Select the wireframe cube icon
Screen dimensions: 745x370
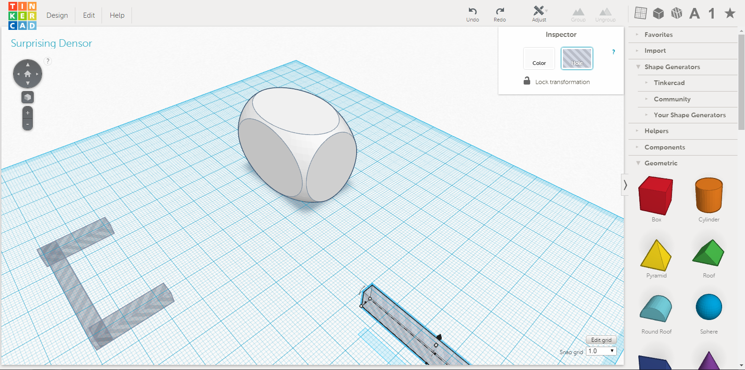pos(676,13)
